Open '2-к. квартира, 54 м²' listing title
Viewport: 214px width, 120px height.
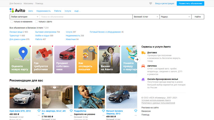click(54, 112)
